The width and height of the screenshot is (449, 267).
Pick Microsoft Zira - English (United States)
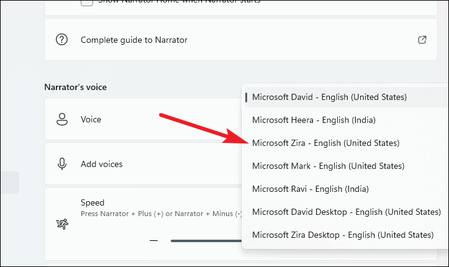tap(325, 143)
